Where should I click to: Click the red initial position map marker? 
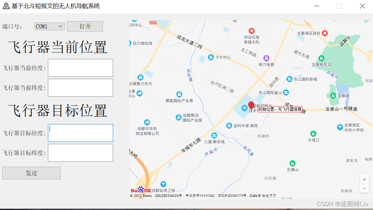click(x=251, y=105)
